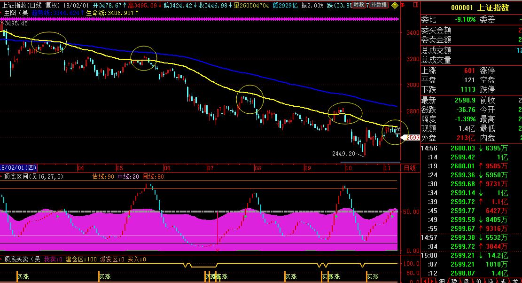
Task: Click the 时段 button
Action: pyautogui.click(x=359, y=5)
